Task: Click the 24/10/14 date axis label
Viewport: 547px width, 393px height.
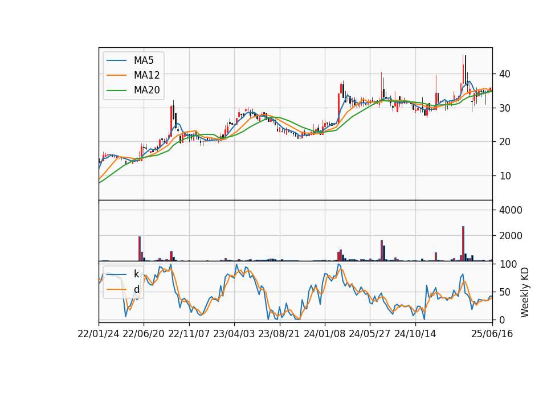Action: (415, 334)
